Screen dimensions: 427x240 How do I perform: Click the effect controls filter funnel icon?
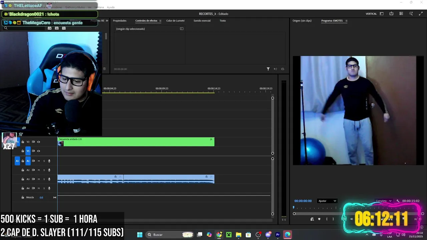point(268,69)
